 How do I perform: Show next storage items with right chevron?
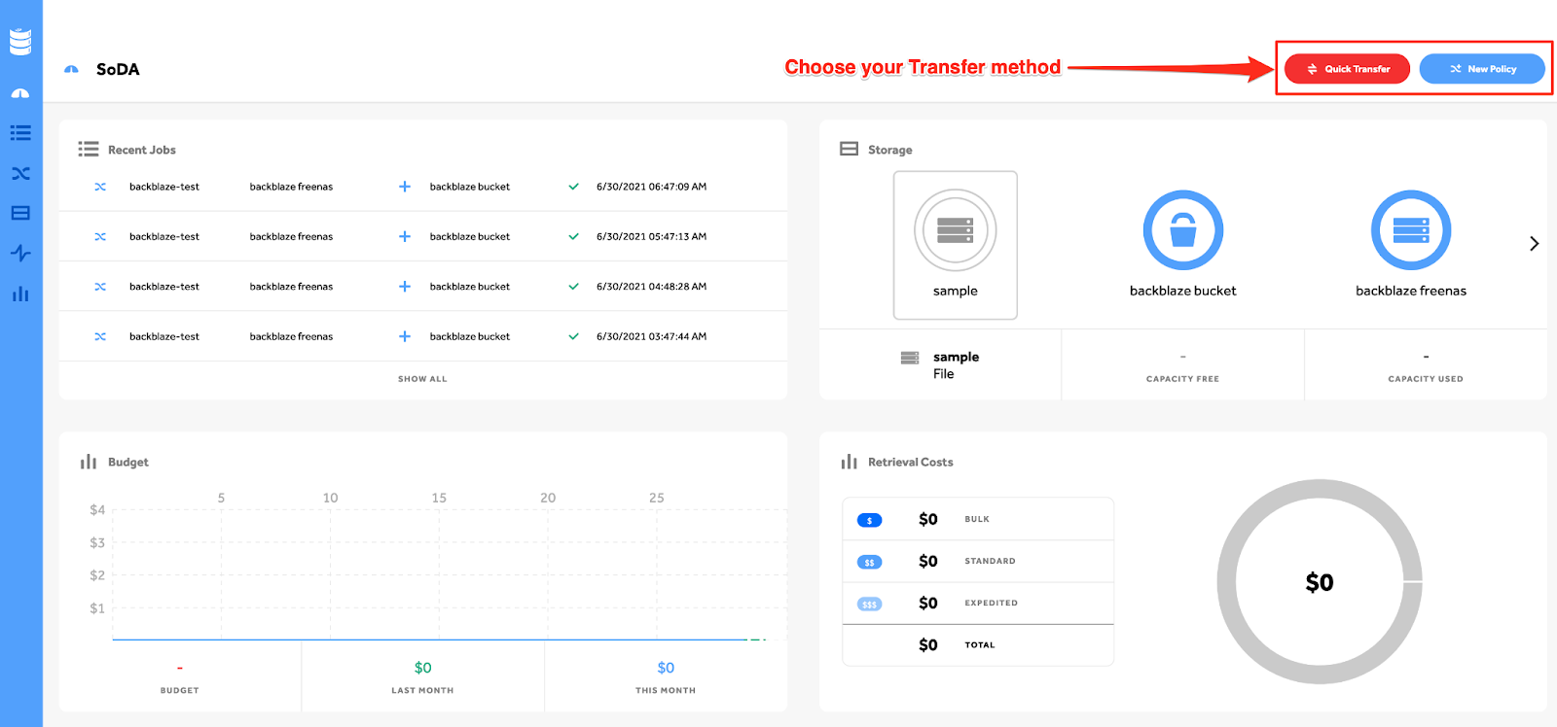pyautogui.click(x=1534, y=244)
